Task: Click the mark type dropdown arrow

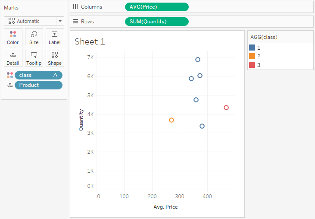Action: click(60, 21)
